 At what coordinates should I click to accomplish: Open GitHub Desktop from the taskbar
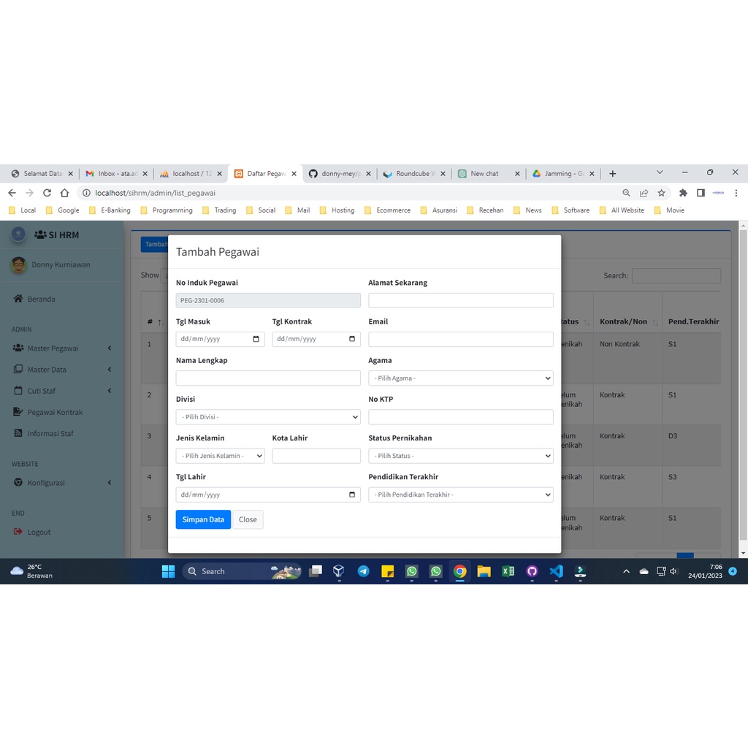532,571
